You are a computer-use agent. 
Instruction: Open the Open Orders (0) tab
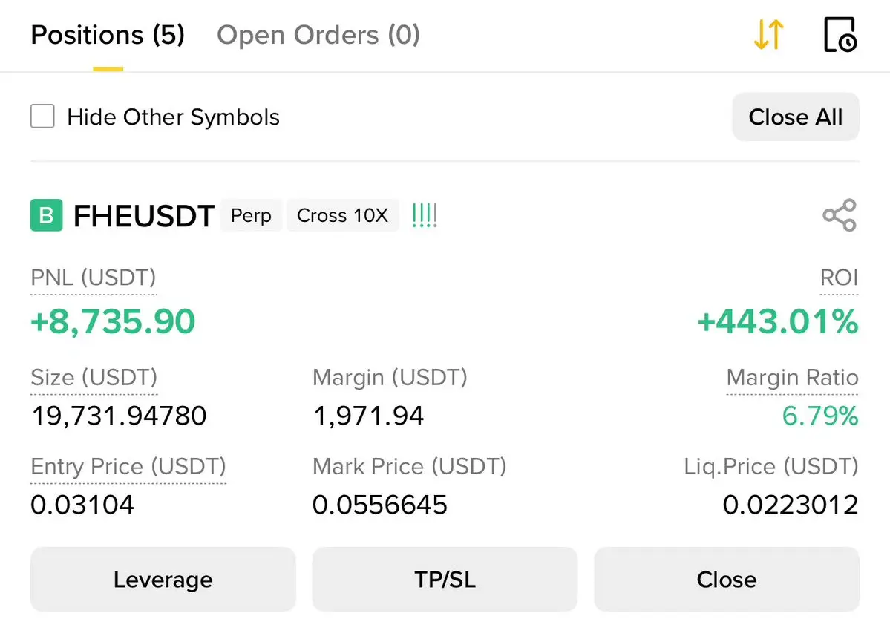tap(318, 35)
